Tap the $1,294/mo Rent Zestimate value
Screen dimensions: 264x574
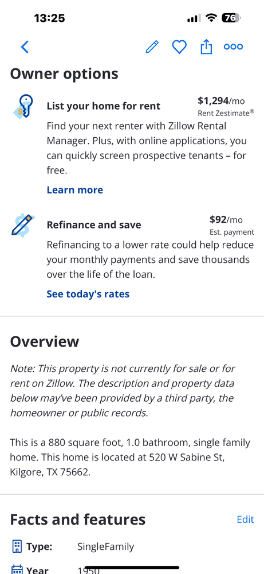coord(221,100)
